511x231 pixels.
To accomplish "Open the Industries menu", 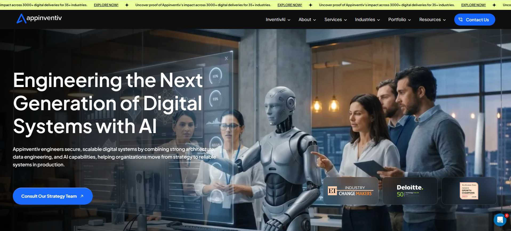I will tap(367, 20).
